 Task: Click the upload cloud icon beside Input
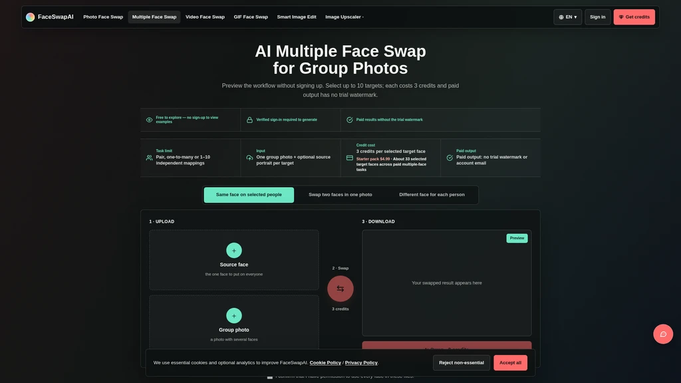[x=249, y=158]
